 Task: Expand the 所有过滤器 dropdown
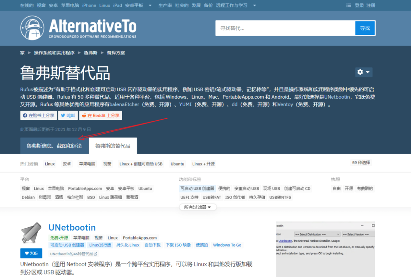click(198, 207)
